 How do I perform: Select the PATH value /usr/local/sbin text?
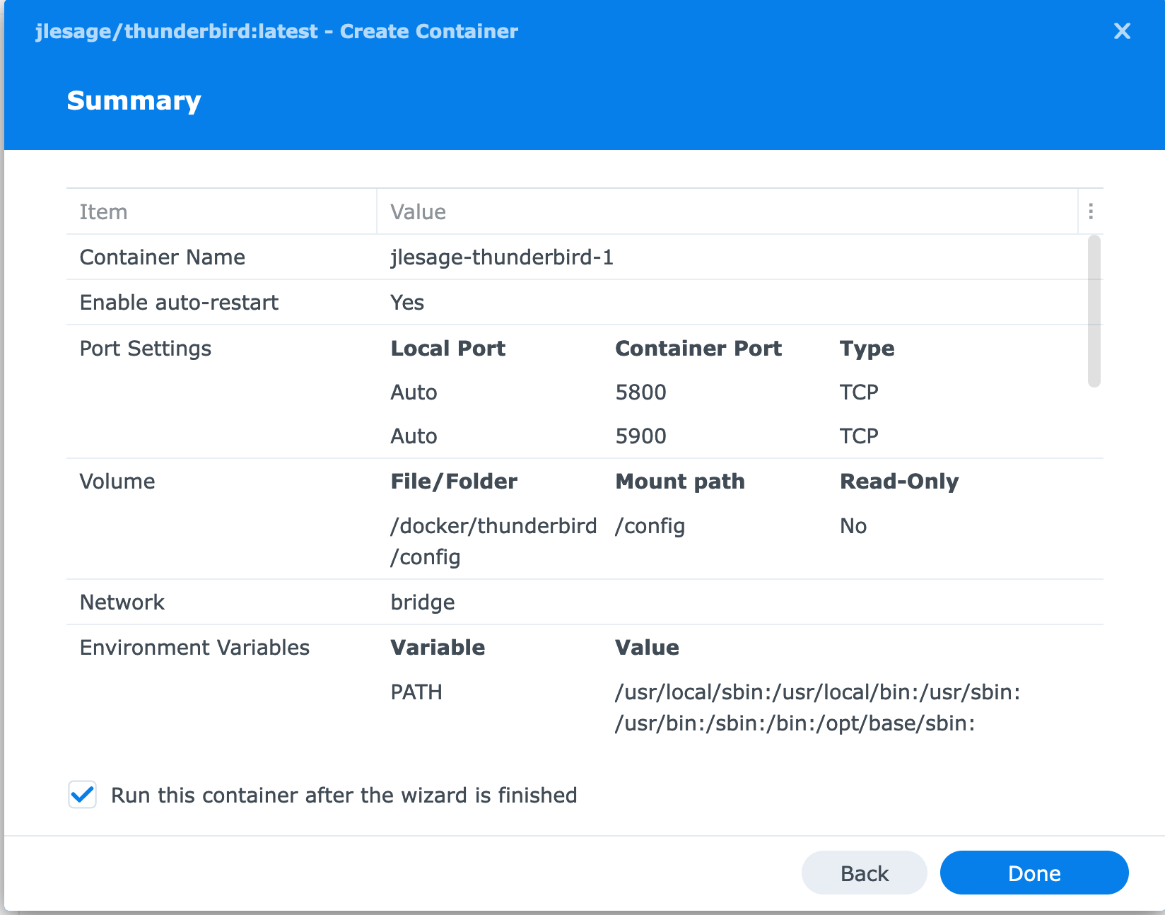tap(818, 708)
